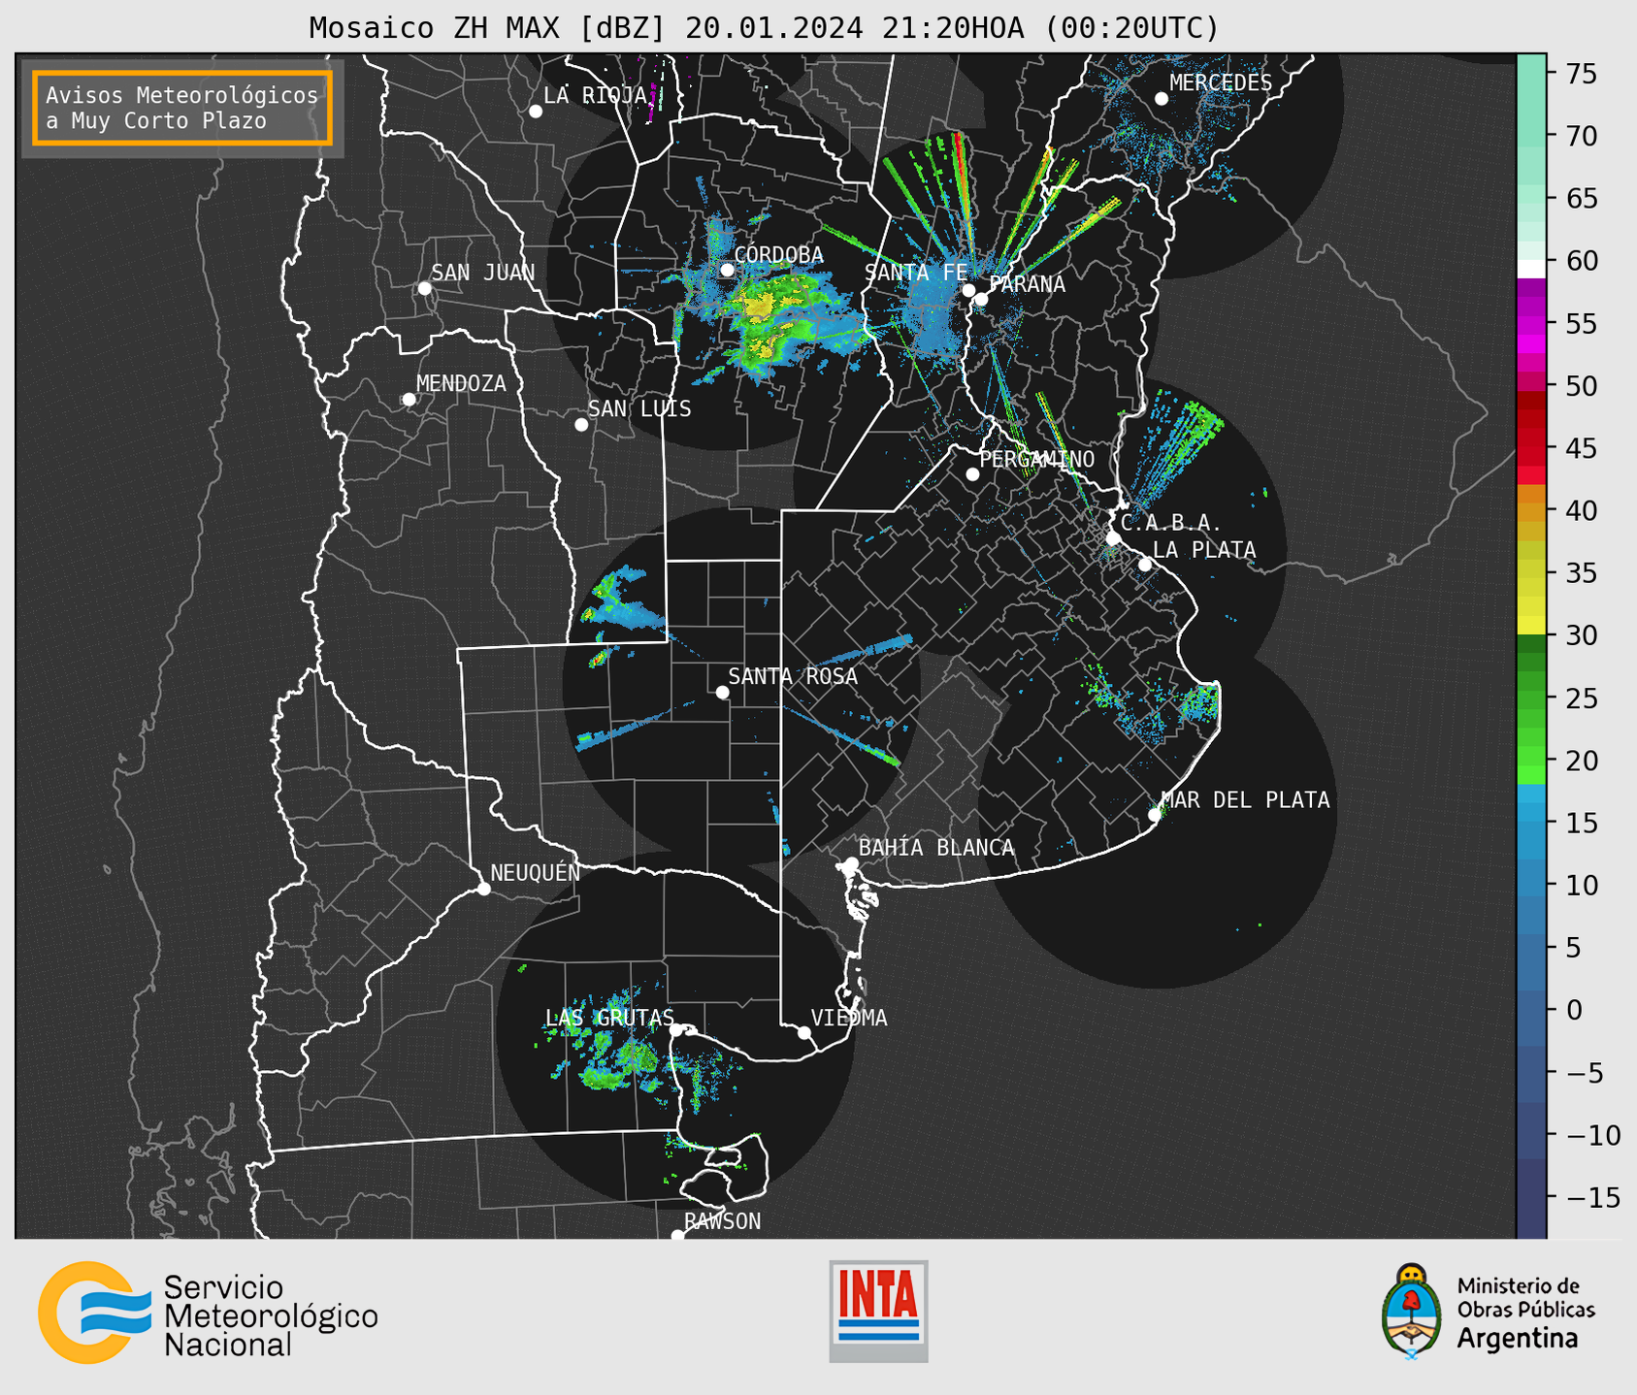The image size is (1637, 1395).
Task: Click the Servicio Meteorológico Nacional logo
Action: pos(208,1313)
